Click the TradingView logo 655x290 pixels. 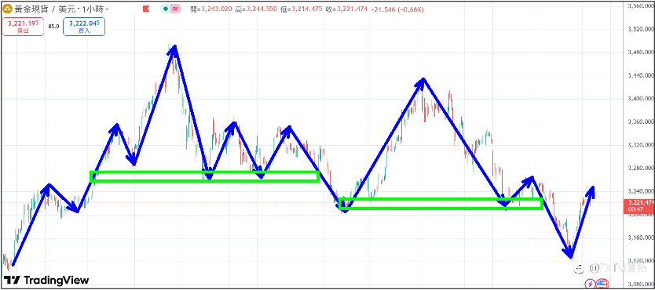[46, 280]
